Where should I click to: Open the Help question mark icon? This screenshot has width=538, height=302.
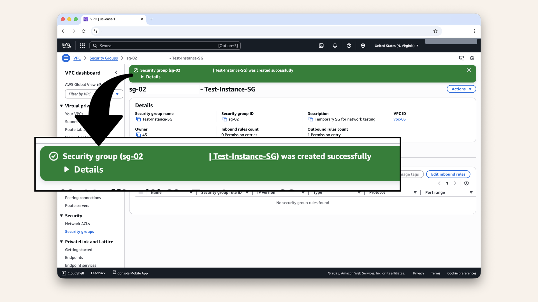(x=349, y=45)
